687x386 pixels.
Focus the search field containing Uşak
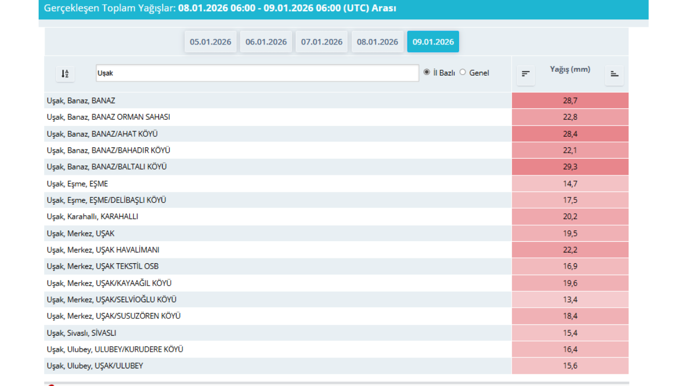click(x=257, y=73)
